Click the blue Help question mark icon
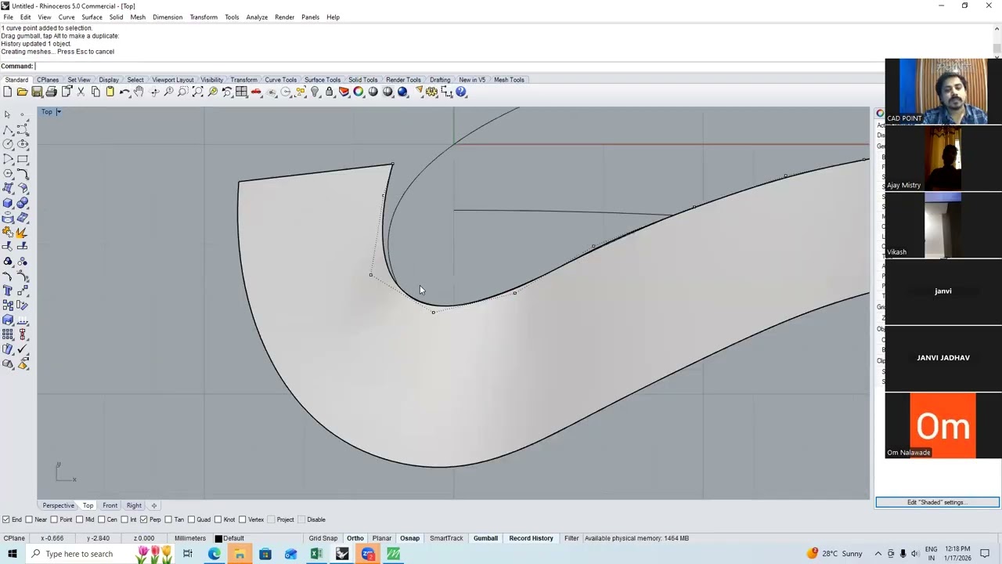1002x564 pixels. (x=461, y=92)
